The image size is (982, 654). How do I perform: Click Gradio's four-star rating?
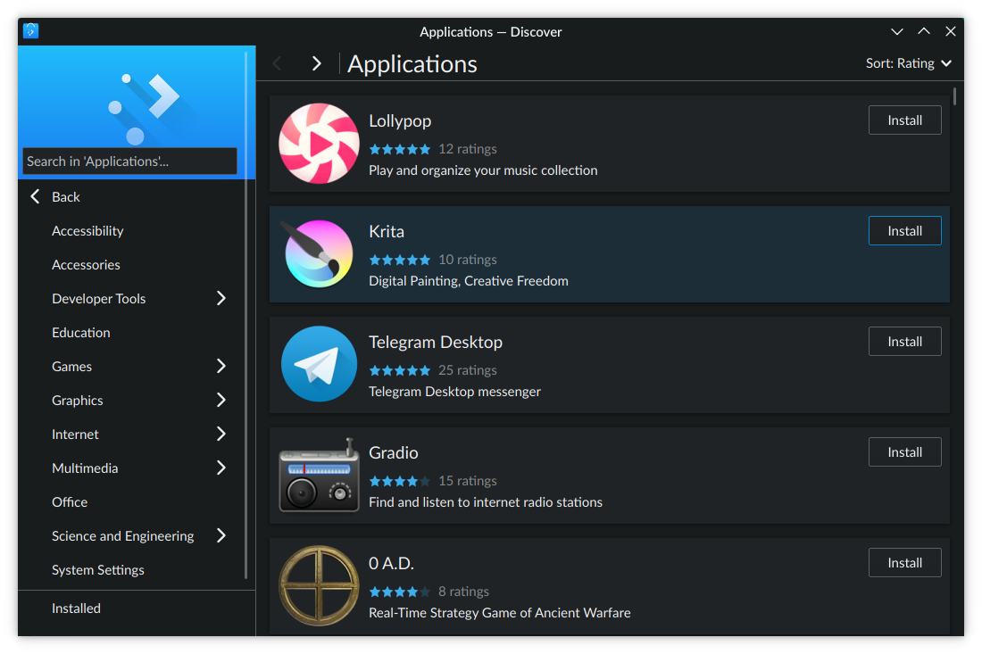tap(400, 481)
